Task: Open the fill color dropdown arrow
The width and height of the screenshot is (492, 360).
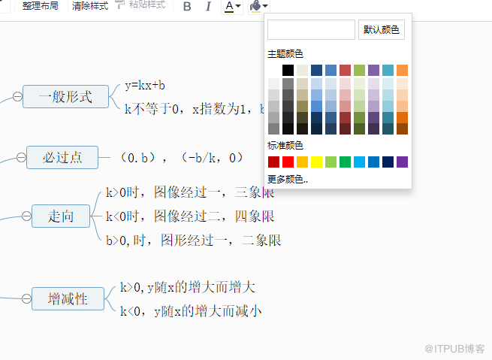Action: pyautogui.click(x=265, y=6)
